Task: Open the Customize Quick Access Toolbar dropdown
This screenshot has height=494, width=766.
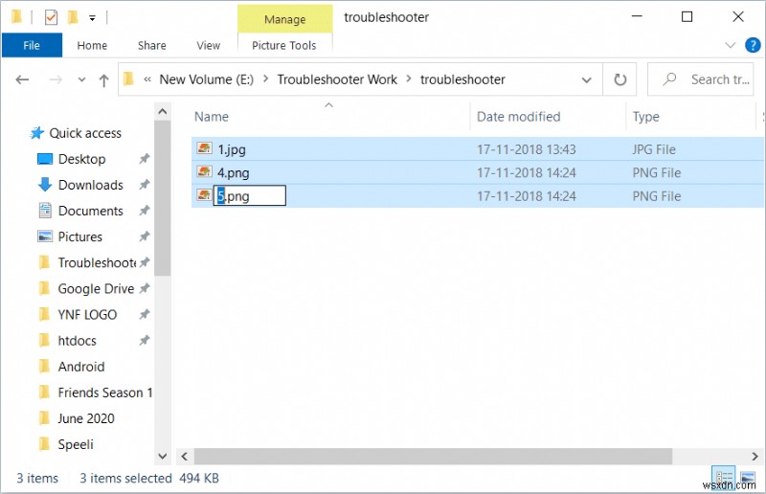Action: pos(92,18)
